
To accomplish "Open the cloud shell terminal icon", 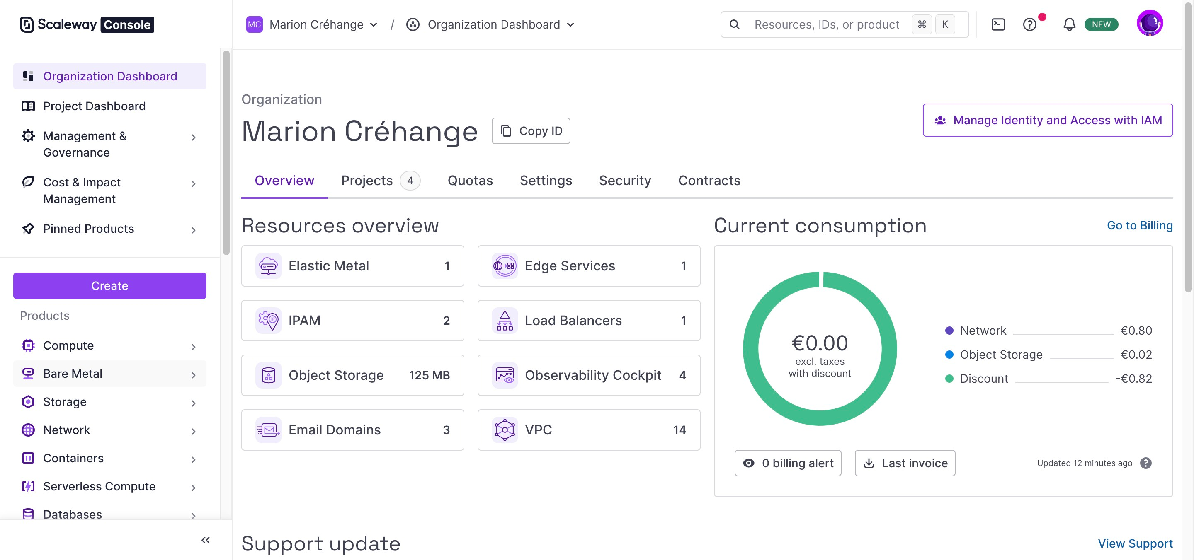I will tap(997, 24).
